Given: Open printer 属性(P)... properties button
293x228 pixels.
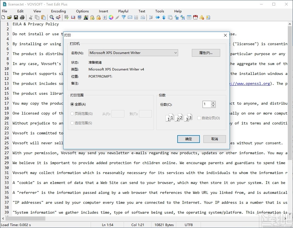Looking at the screenshot, I should tap(206, 53).
